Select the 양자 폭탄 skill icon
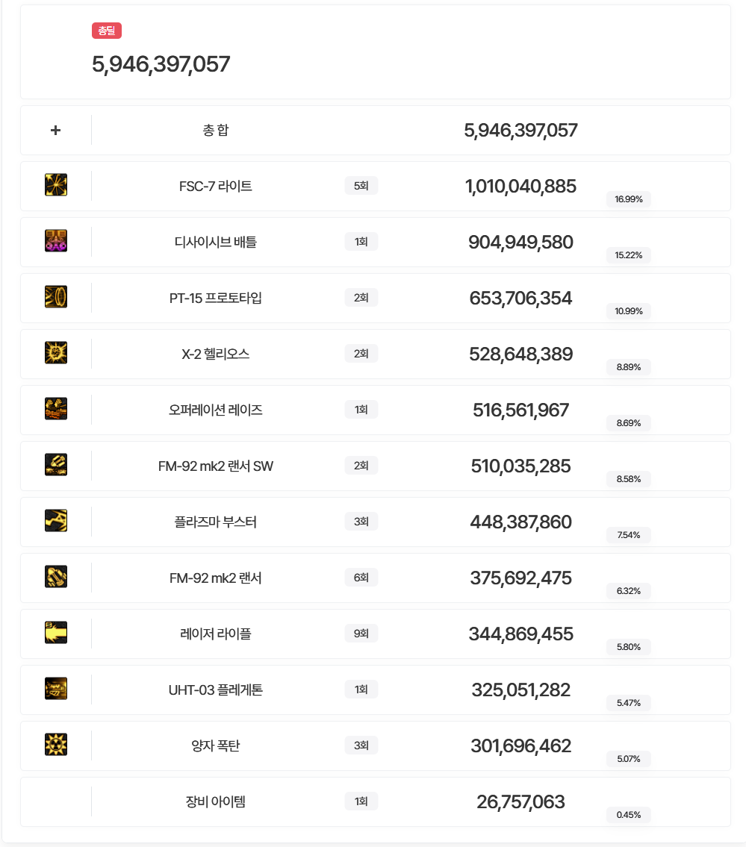Viewport: 746px width, 847px height. [x=56, y=745]
